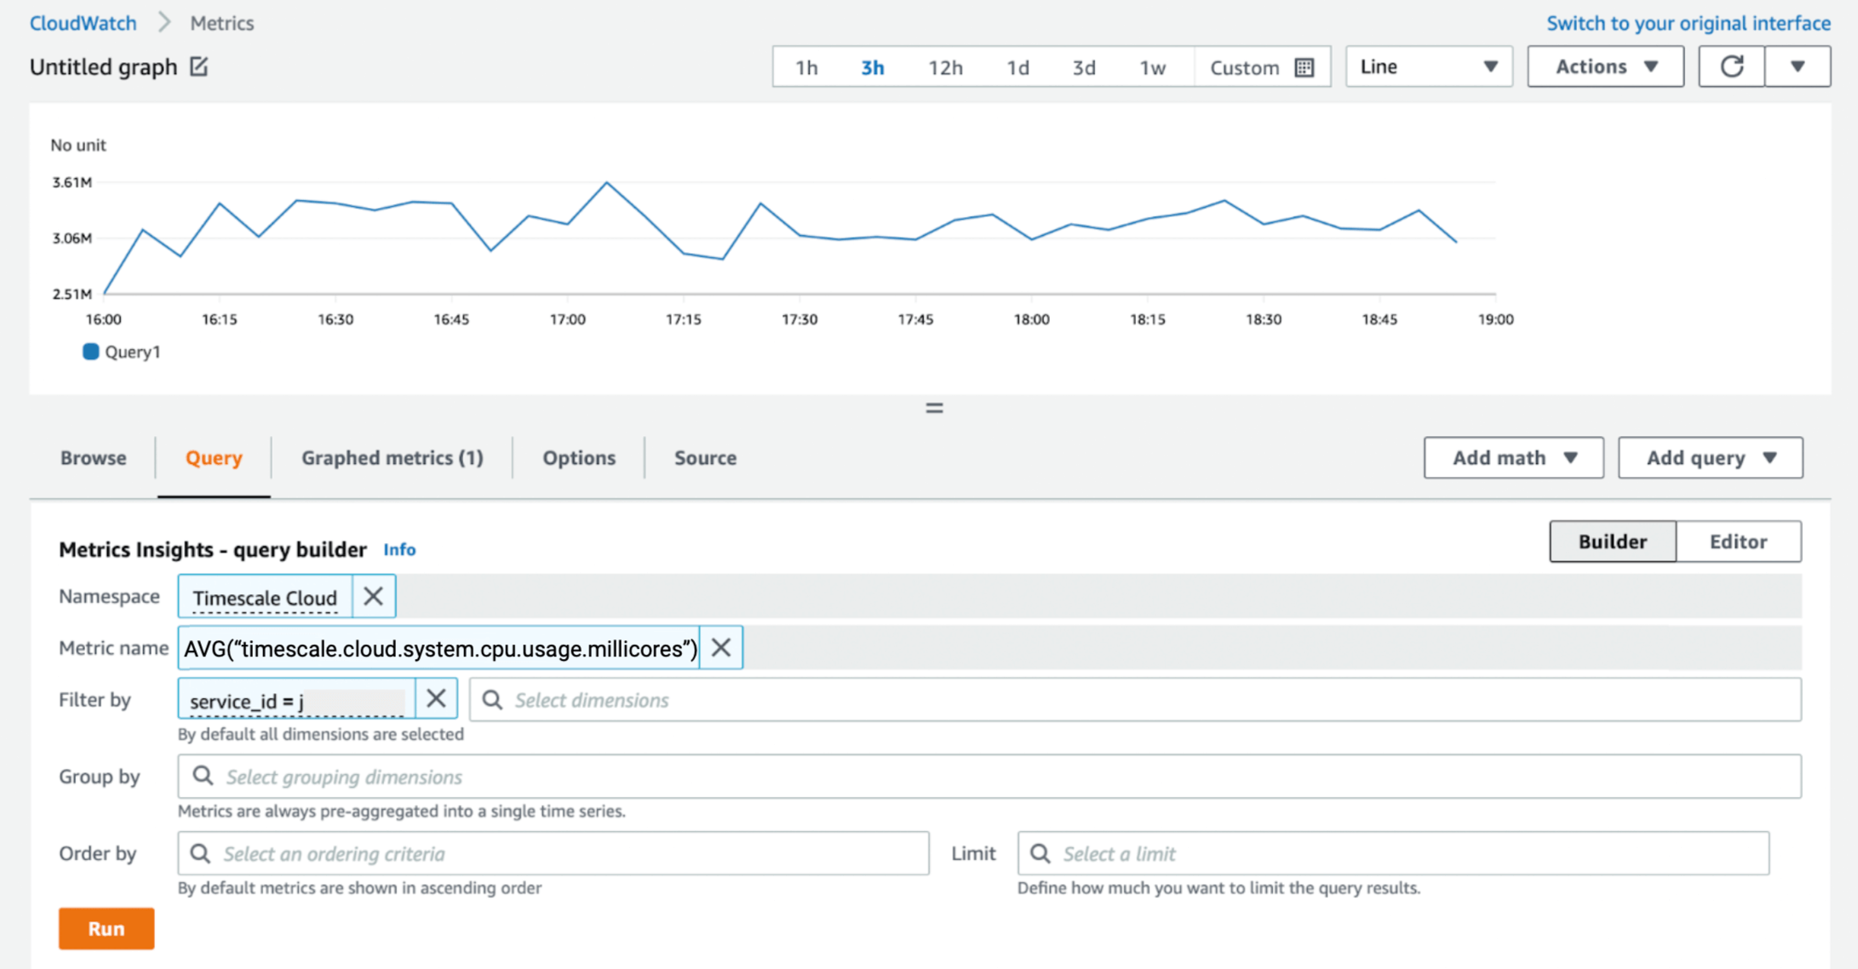
Task: Remove the service_id filter
Action: 436,699
